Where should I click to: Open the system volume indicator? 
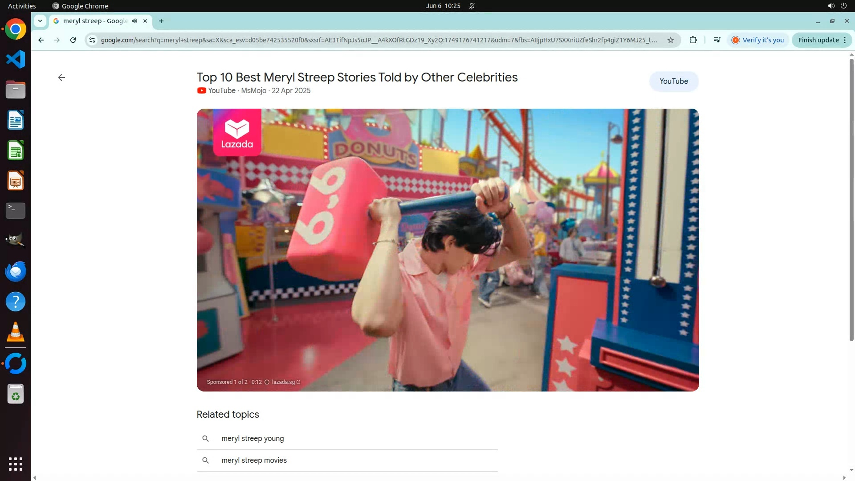coord(831,6)
